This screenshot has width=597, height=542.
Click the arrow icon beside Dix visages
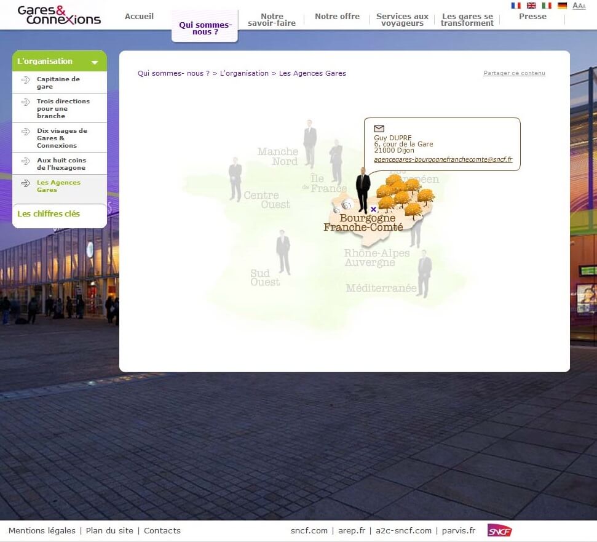(25, 132)
